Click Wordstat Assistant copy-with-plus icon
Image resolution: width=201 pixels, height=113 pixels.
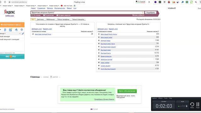(10, 30)
